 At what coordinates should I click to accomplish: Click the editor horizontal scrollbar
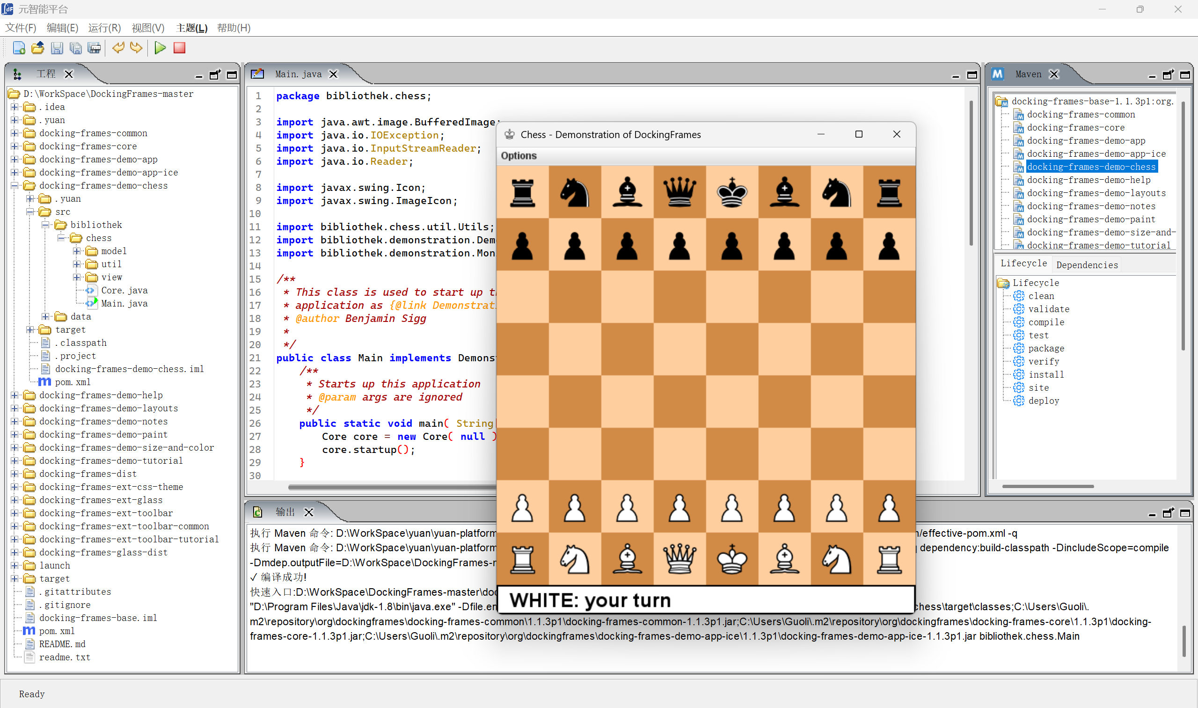391,487
